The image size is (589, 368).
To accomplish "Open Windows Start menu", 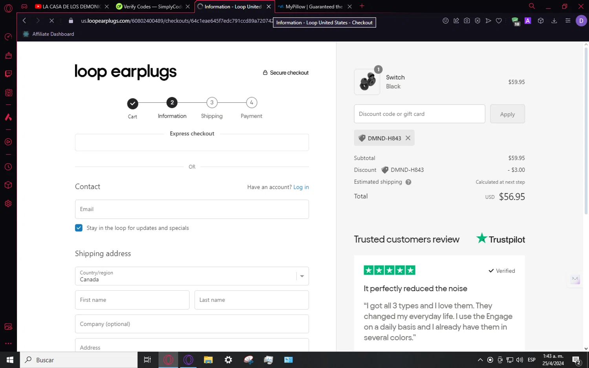I will (x=10, y=360).
